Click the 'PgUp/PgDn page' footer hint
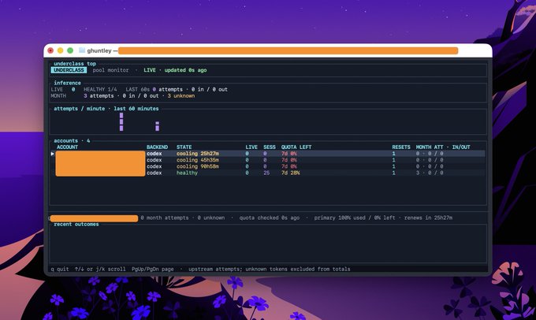Image resolution: width=536 pixels, height=320 pixels. 152,269
